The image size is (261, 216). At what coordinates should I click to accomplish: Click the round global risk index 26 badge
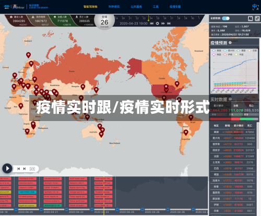click(x=104, y=21)
